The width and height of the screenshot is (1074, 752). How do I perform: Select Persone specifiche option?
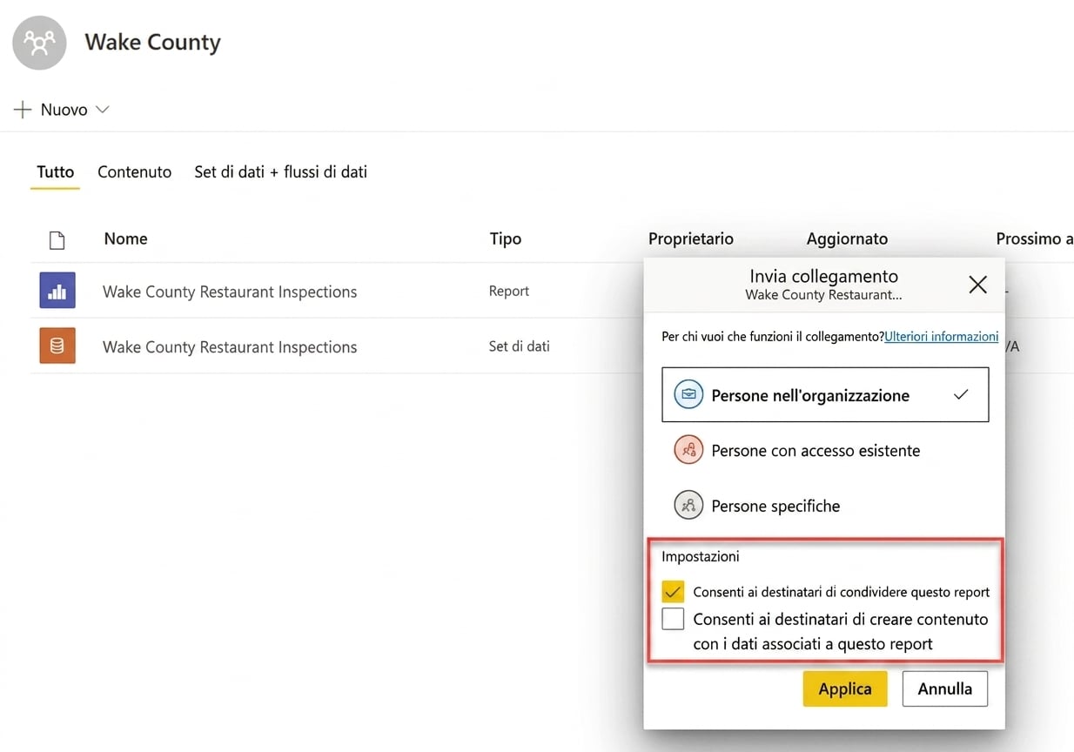(x=825, y=505)
